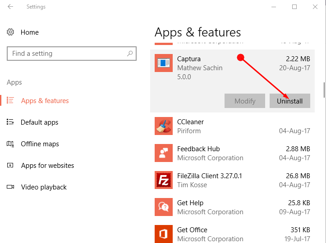The width and height of the screenshot is (326, 243).
Task: Click the Captura app name
Action: pos(189,59)
